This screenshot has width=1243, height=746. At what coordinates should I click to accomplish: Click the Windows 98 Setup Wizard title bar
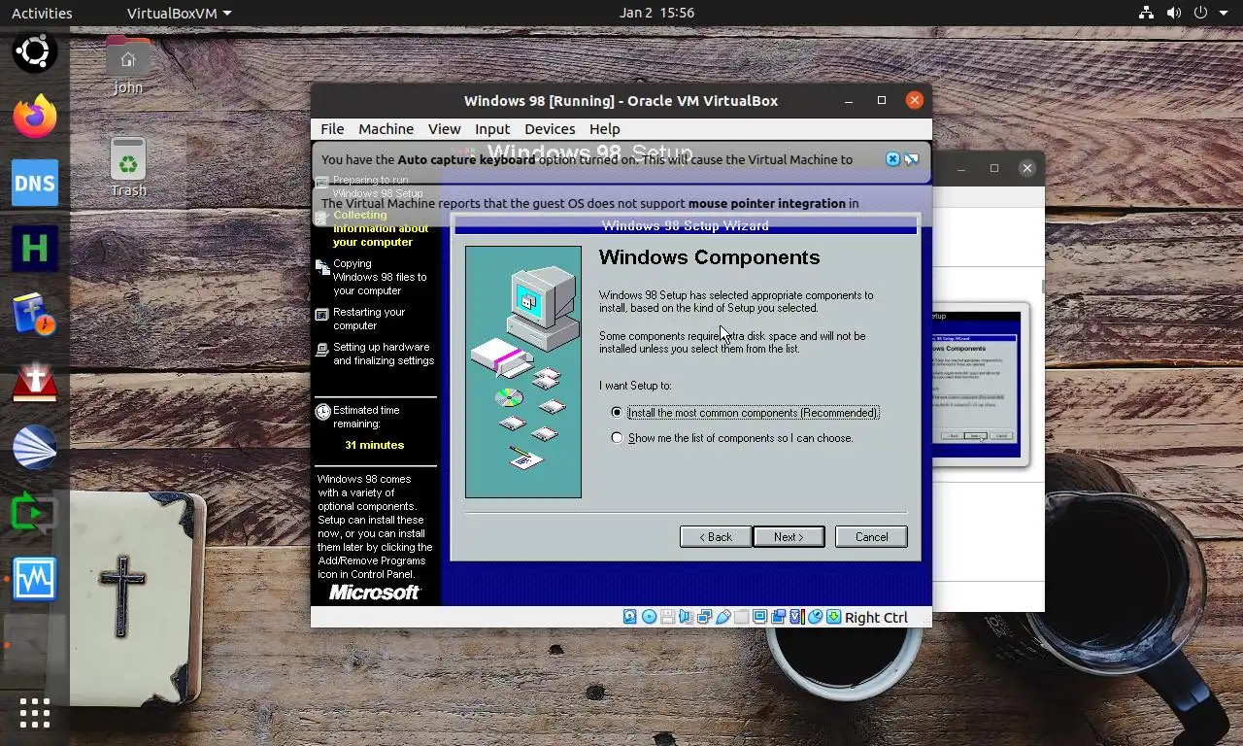tap(686, 225)
